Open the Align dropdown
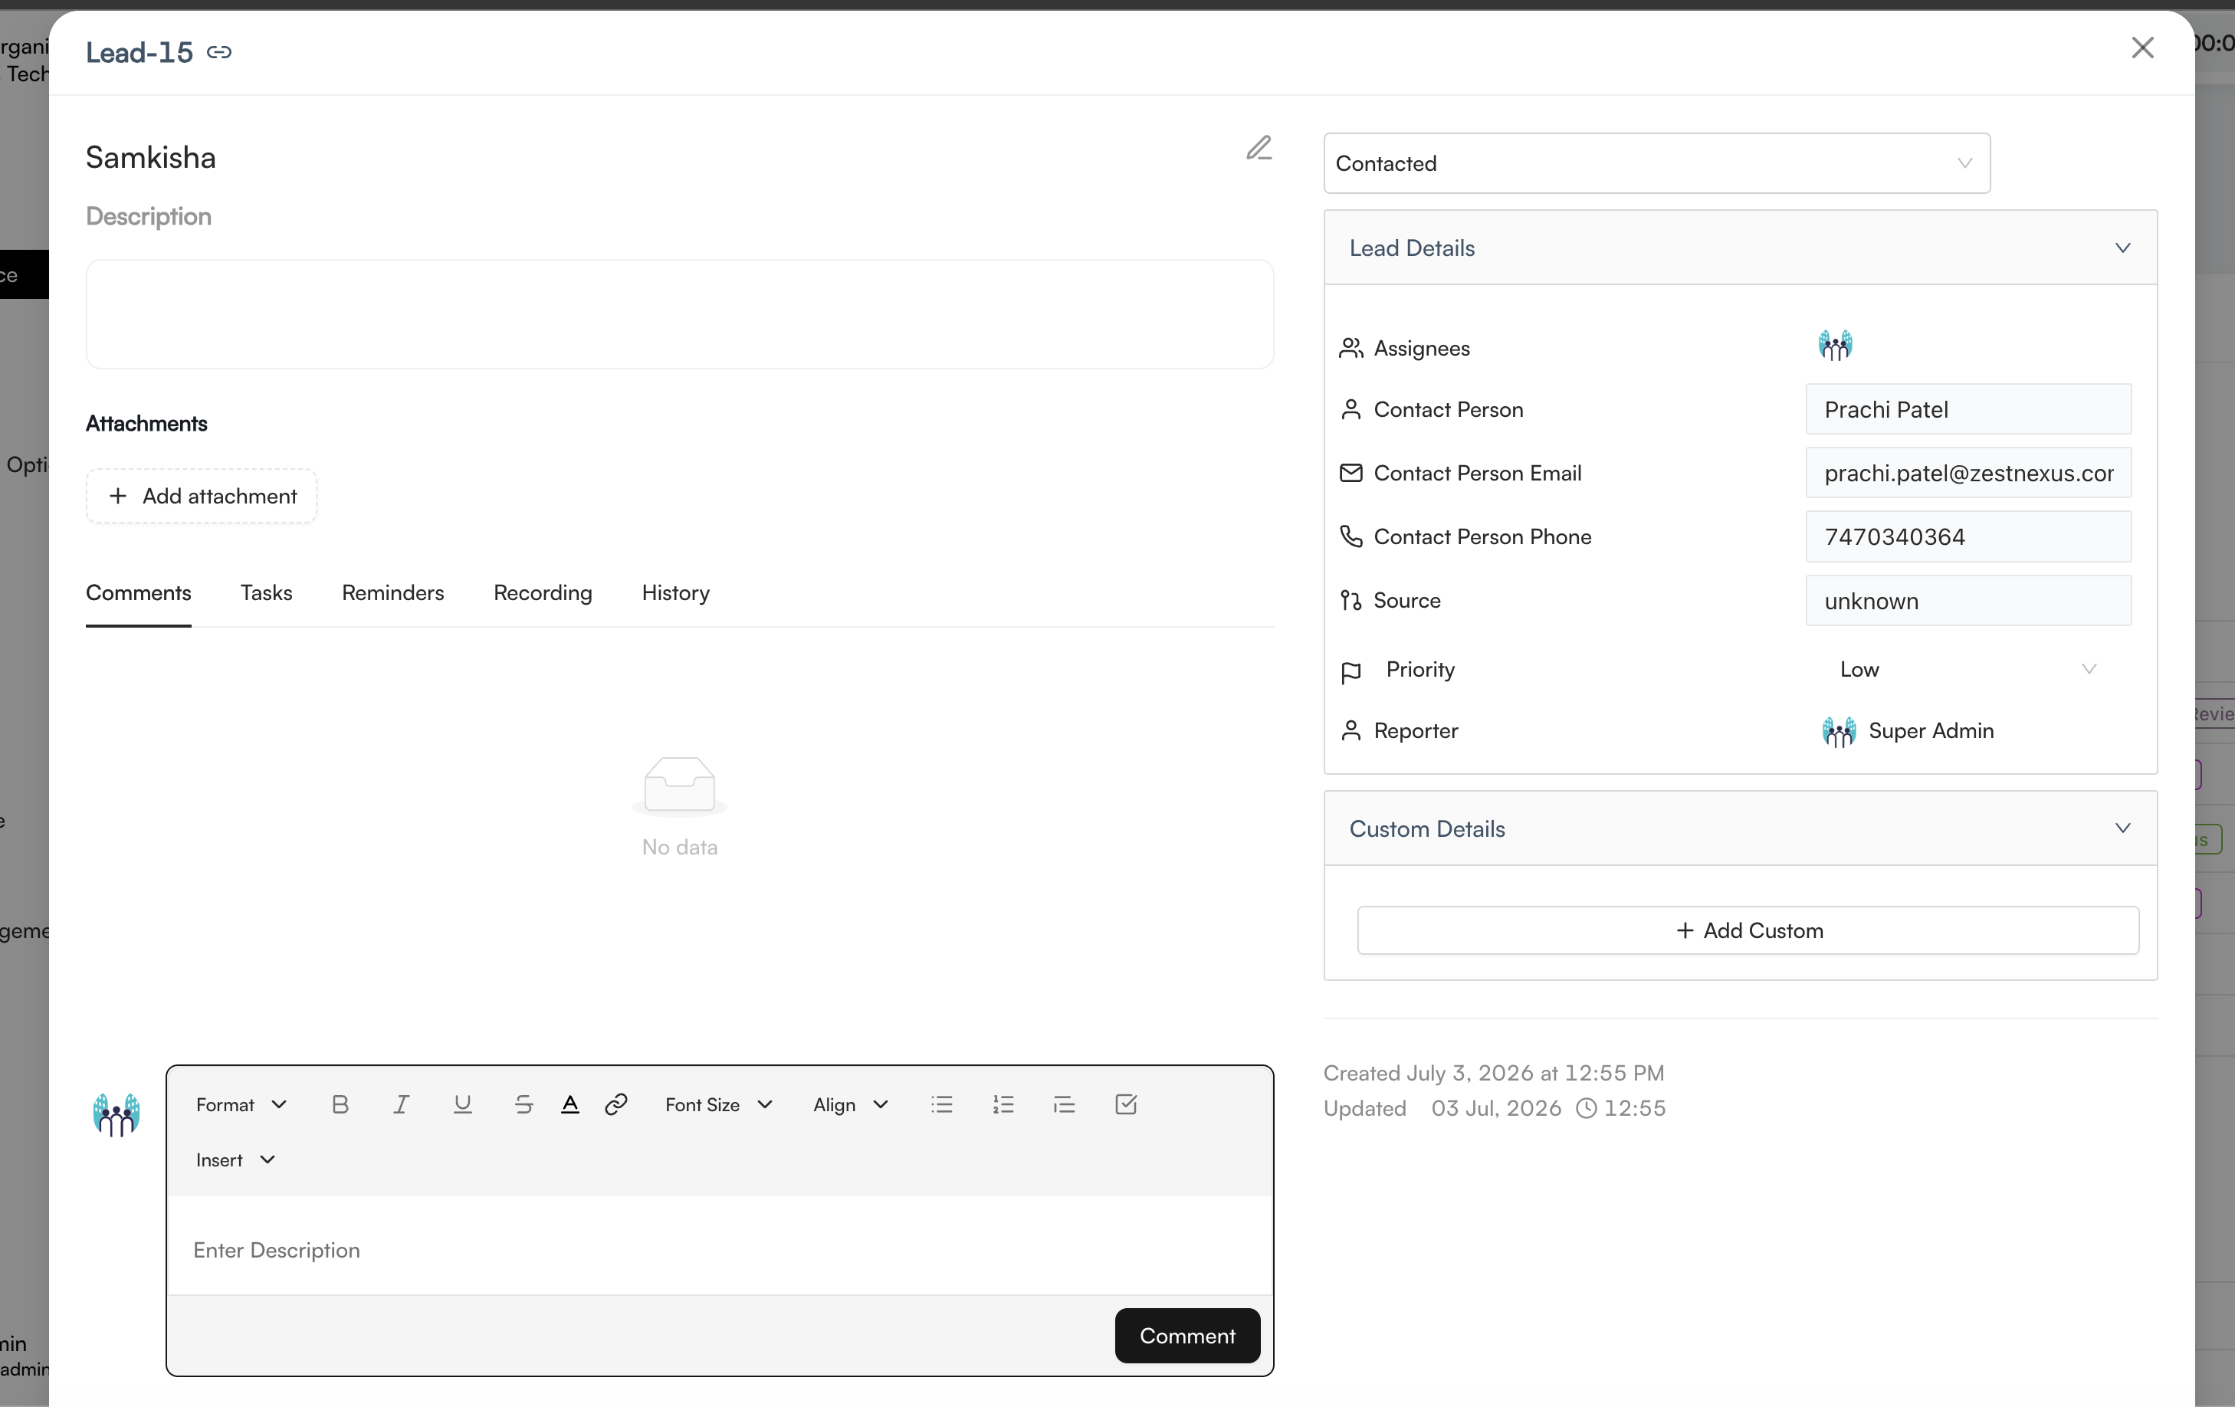Image resolution: width=2235 pixels, height=1407 pixels. pyautogui.click(x=850, y=1104)
